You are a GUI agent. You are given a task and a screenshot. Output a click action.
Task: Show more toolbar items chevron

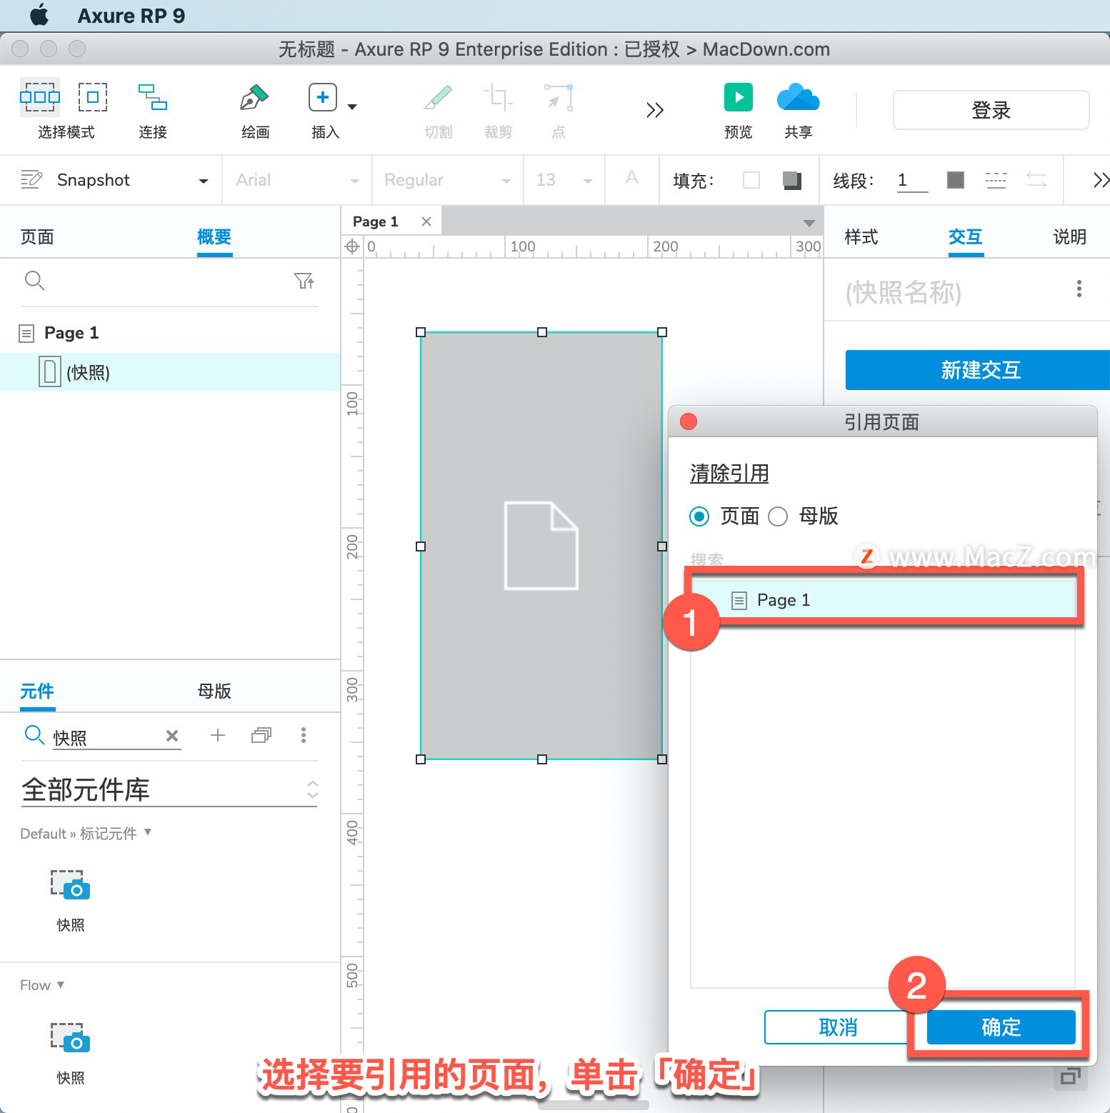(x=655, y=110)
